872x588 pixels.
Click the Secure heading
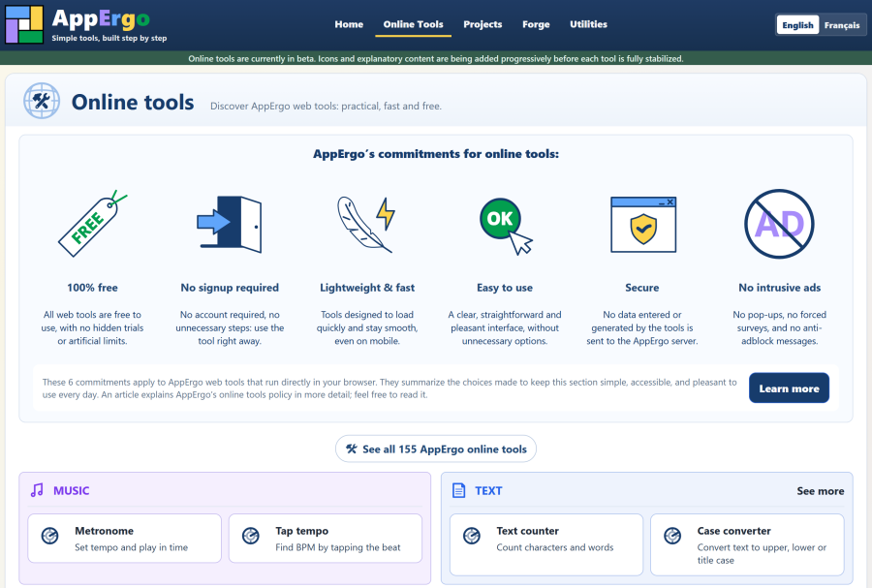(641, 288)
